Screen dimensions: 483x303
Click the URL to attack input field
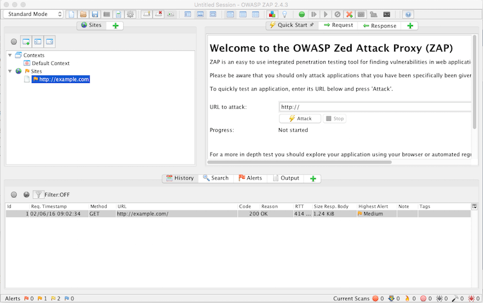tap(375, 107)
